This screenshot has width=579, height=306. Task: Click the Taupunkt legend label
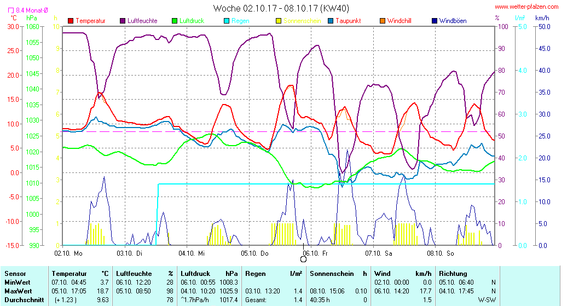[348, 21]
